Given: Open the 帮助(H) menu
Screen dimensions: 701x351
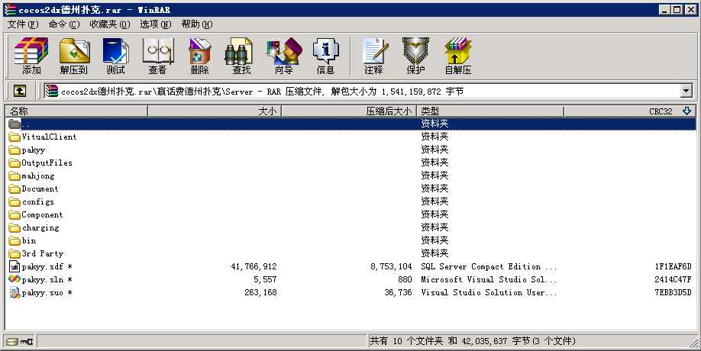Looking at the screenshot, I should tap(197, 24).
